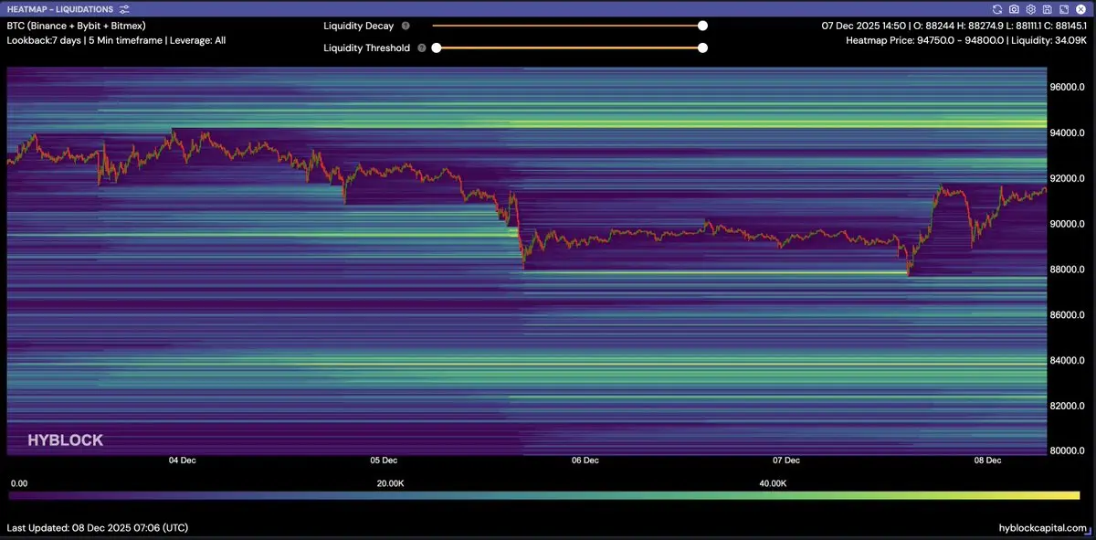Refresh the liquidation heatmap
The width and height of the screenshot is (1096, 540).
(x=997, y=8)
